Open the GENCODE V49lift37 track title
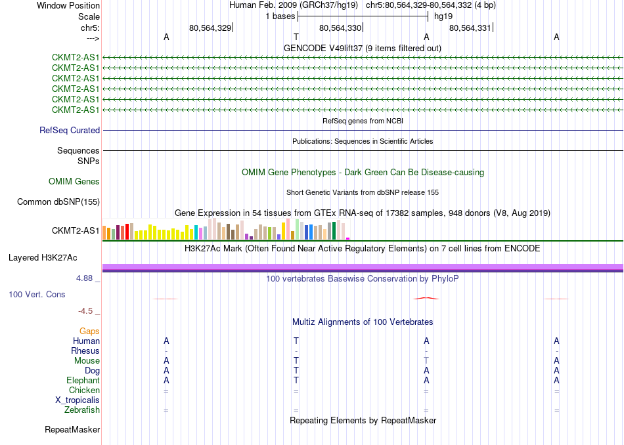This screenshot has width=624, height=445. pos(362,49)
